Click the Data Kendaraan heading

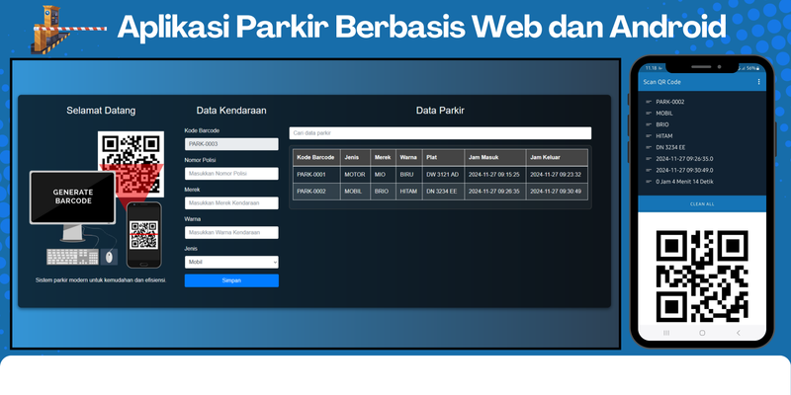click(231, 111)
